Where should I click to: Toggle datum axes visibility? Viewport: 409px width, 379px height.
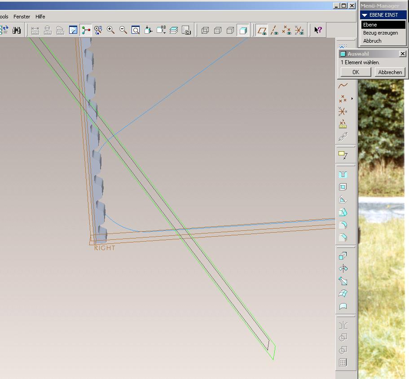[x=274, y=30]
